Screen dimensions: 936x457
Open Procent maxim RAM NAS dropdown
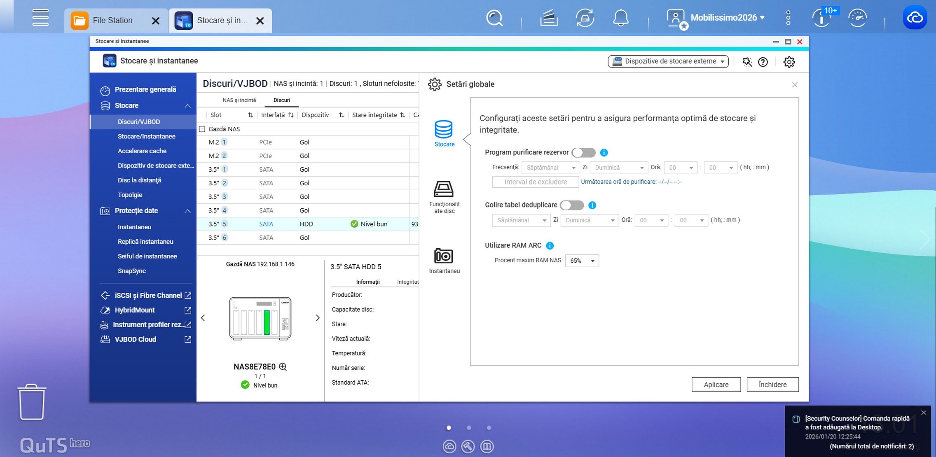582,261
